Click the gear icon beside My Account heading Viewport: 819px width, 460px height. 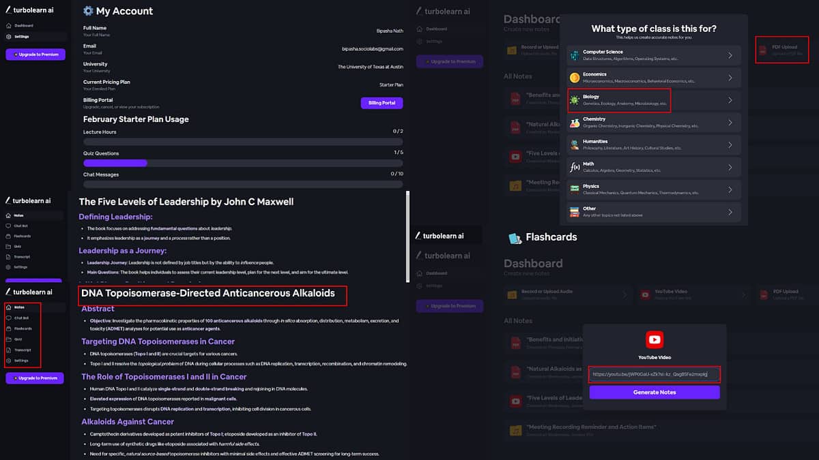click(88, 11)
